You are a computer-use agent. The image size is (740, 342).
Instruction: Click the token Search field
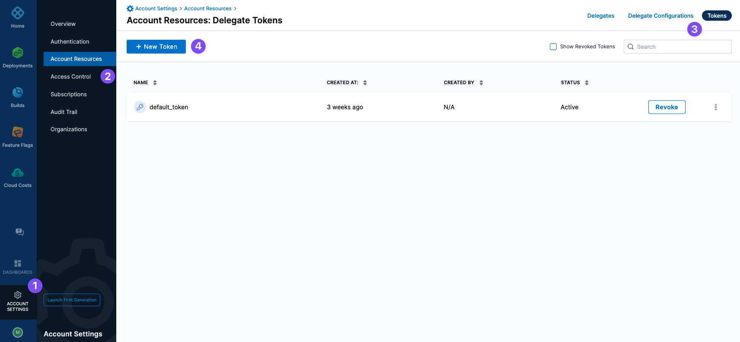point(677,47)
